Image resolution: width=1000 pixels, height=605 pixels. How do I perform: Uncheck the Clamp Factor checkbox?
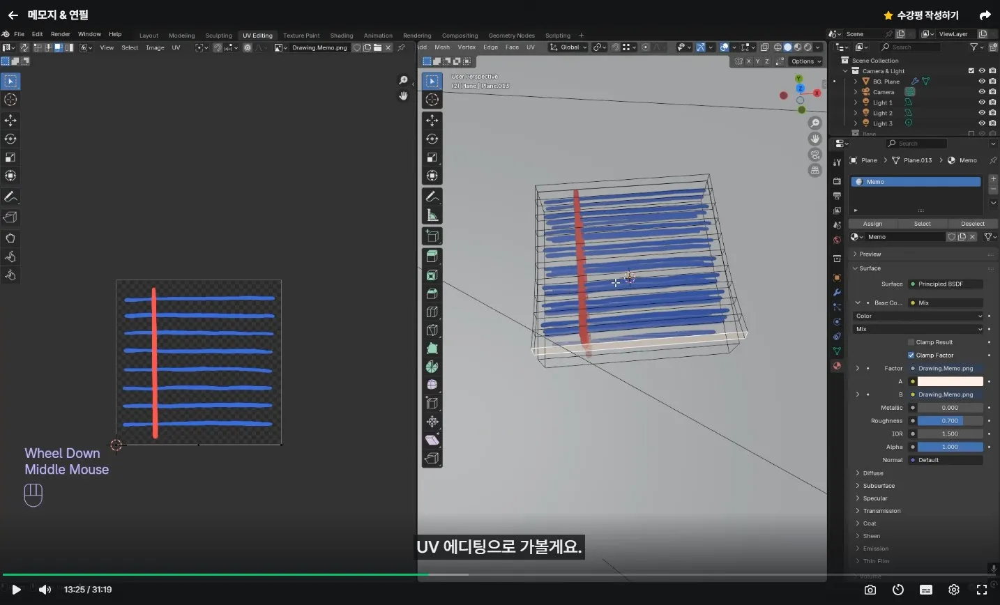pos(911,355)
